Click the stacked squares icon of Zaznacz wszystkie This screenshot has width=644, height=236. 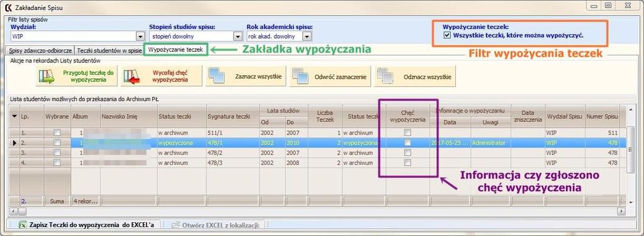[216, 76]
